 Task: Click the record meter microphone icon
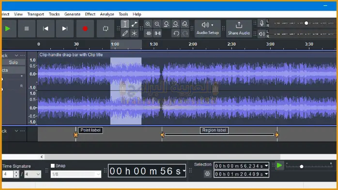click(261, 23)
